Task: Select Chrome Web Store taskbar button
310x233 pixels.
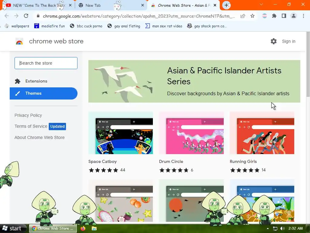Action: point(53,228)
